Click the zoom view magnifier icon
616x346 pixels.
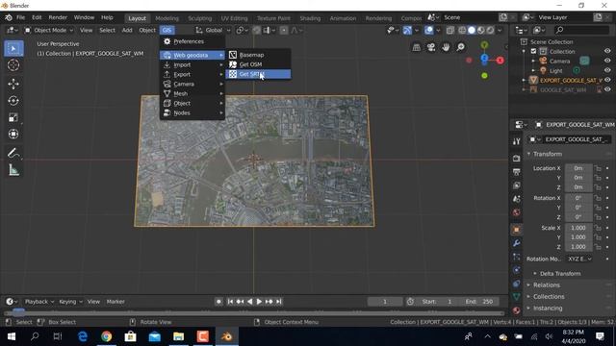coord(460,47)
